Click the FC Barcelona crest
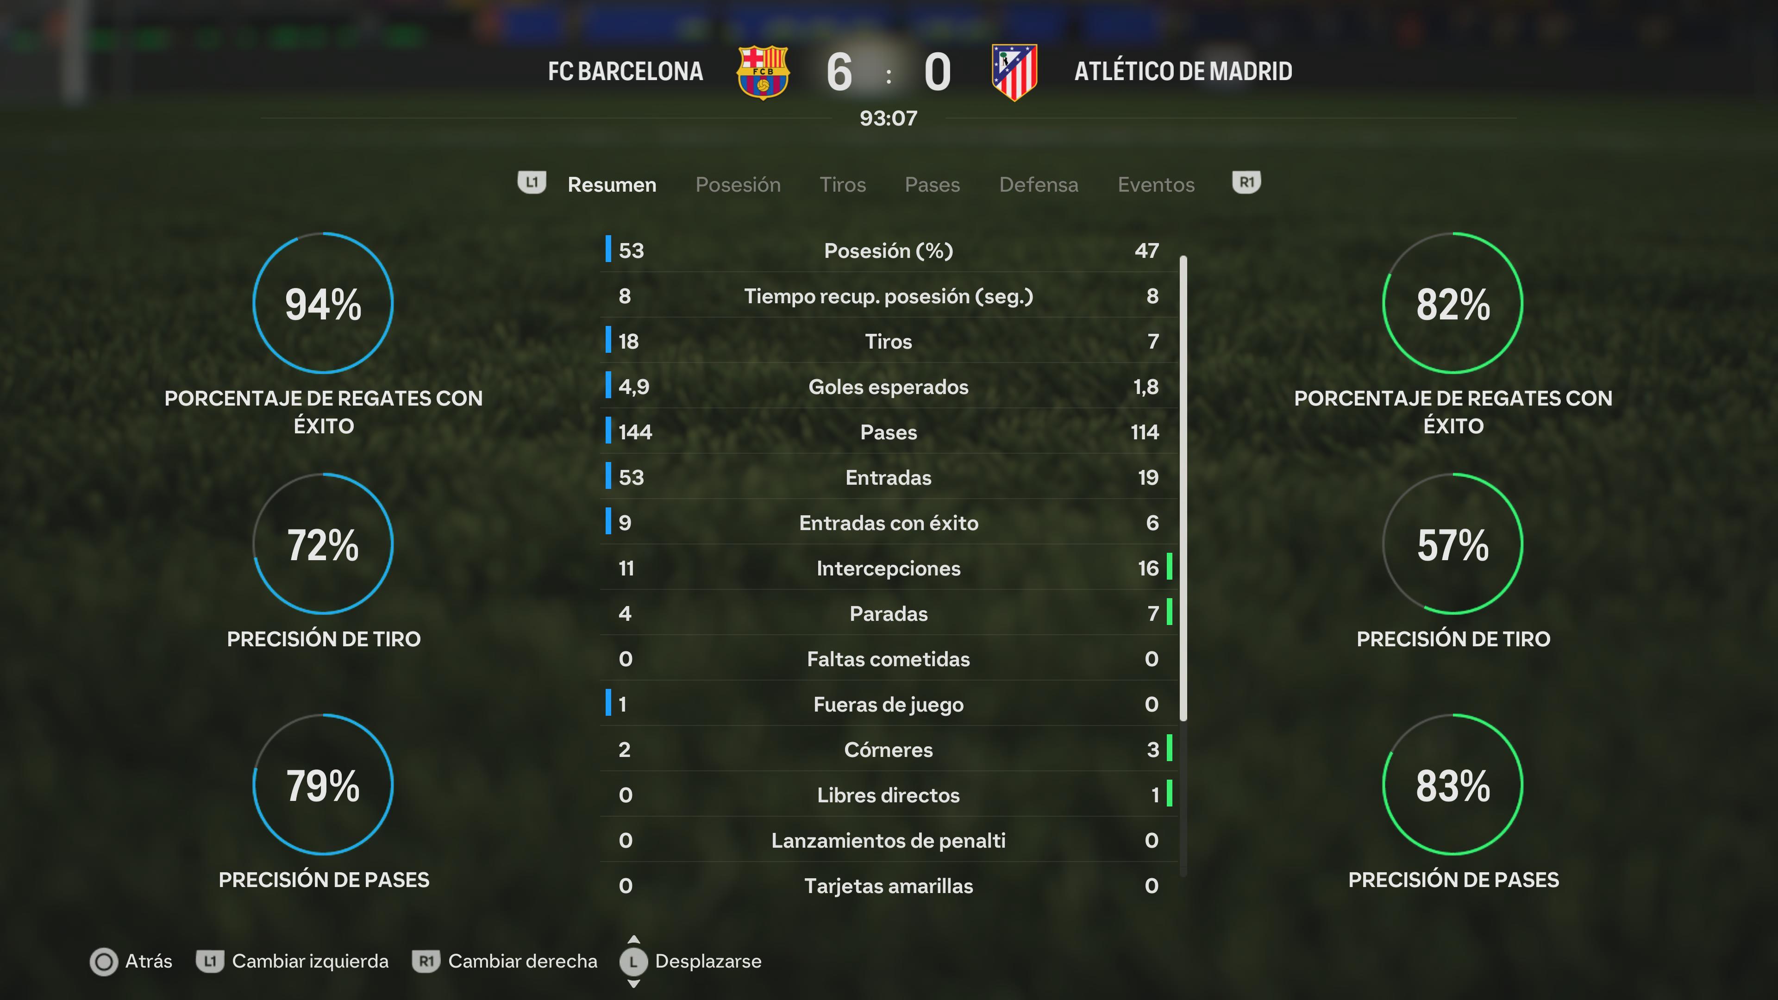The width and height of the screenshot is (1778, 1000). 763,73
